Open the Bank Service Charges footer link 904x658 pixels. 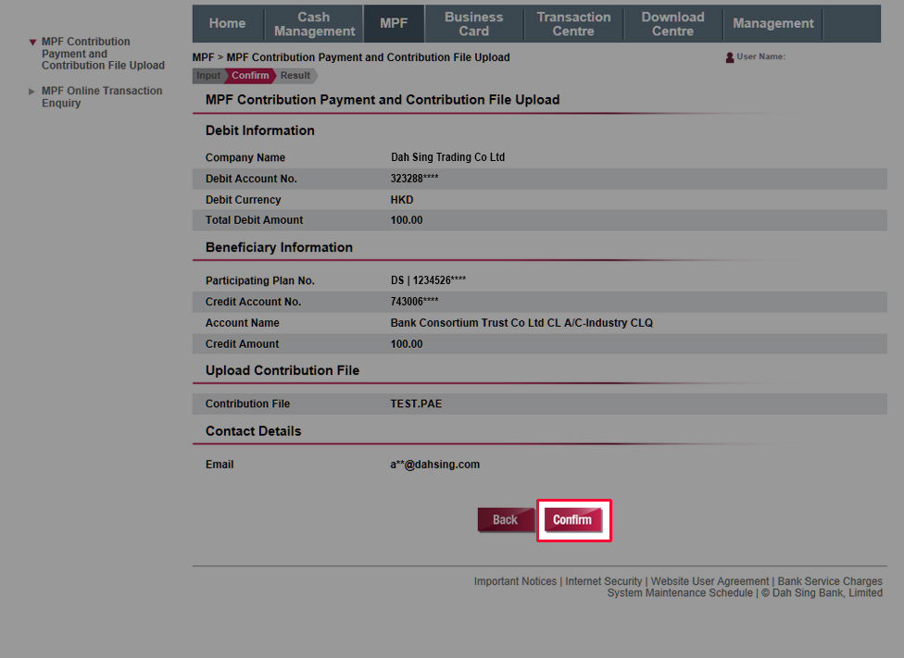tap(830, 581)
